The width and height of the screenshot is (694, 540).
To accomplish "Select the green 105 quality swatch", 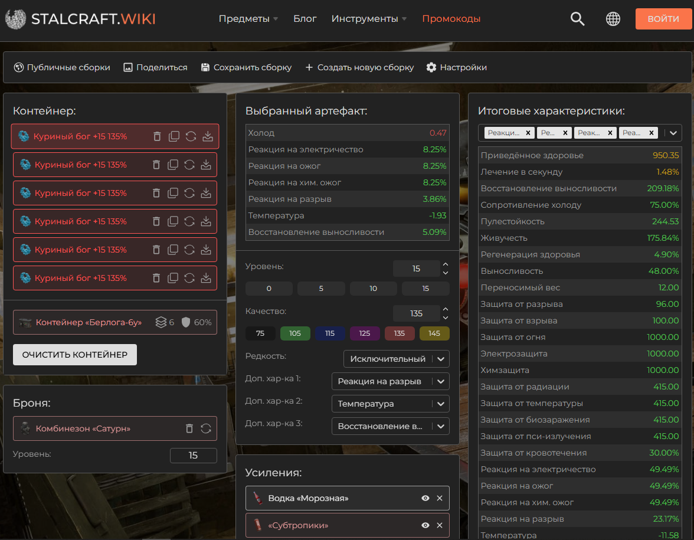I will click(x=295, y=333).
